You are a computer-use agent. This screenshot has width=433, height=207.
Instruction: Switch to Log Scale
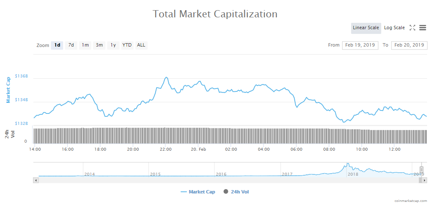pyautogui.click(x=394, y=28)
